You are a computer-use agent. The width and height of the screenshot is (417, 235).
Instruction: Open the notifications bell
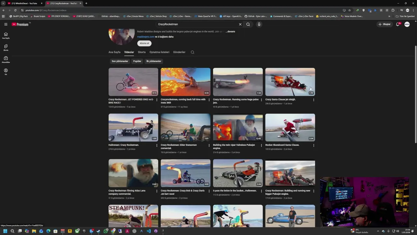[398, 24]
